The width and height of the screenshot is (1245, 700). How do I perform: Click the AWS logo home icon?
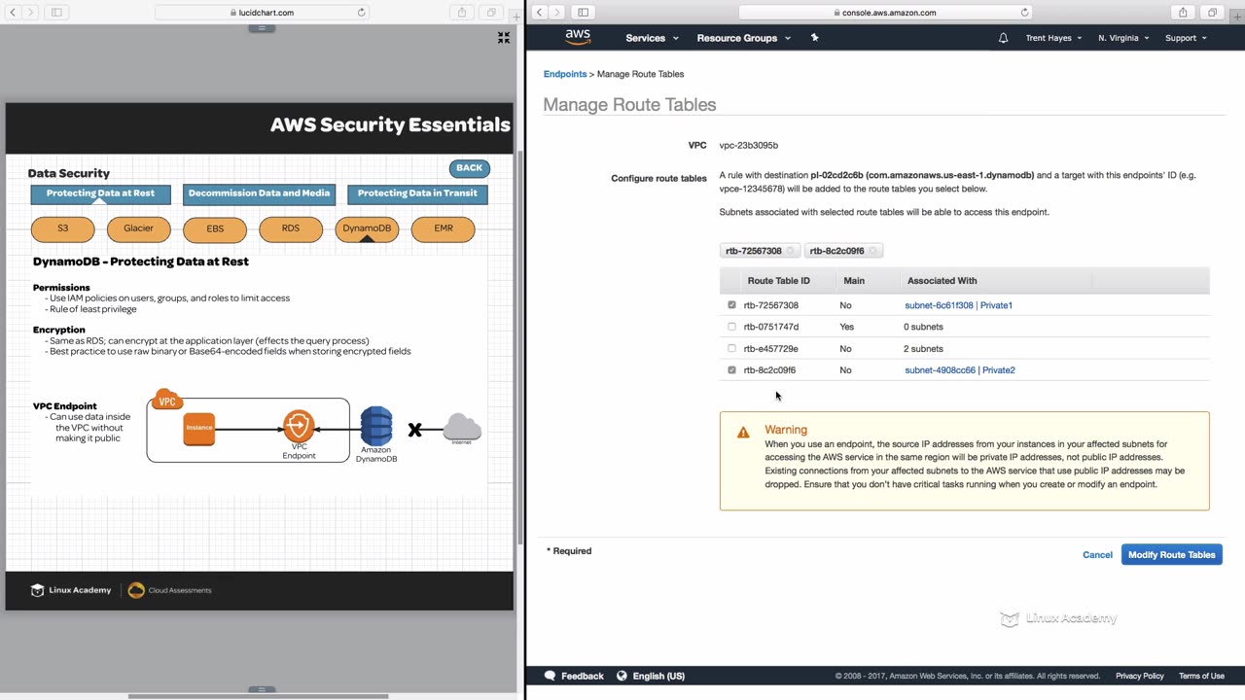click(x=578, y=38)
